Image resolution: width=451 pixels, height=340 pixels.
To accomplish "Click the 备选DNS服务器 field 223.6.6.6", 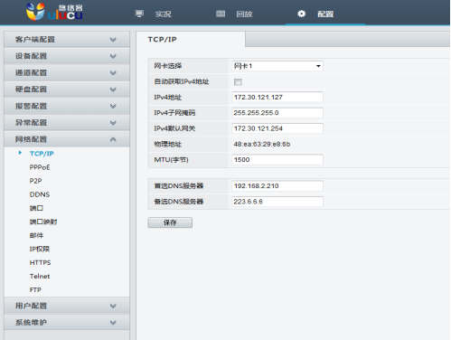I will 277,202.
